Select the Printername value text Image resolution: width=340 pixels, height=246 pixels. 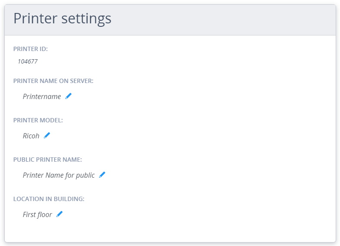click(x=42, y=96)
